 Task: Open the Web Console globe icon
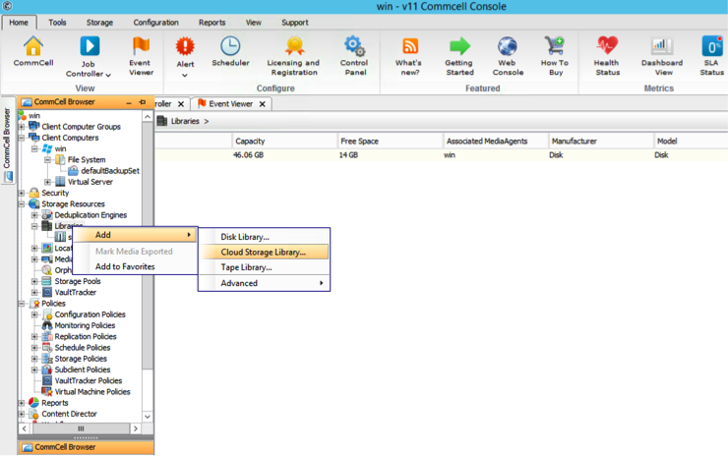click(x=508, y=46)
